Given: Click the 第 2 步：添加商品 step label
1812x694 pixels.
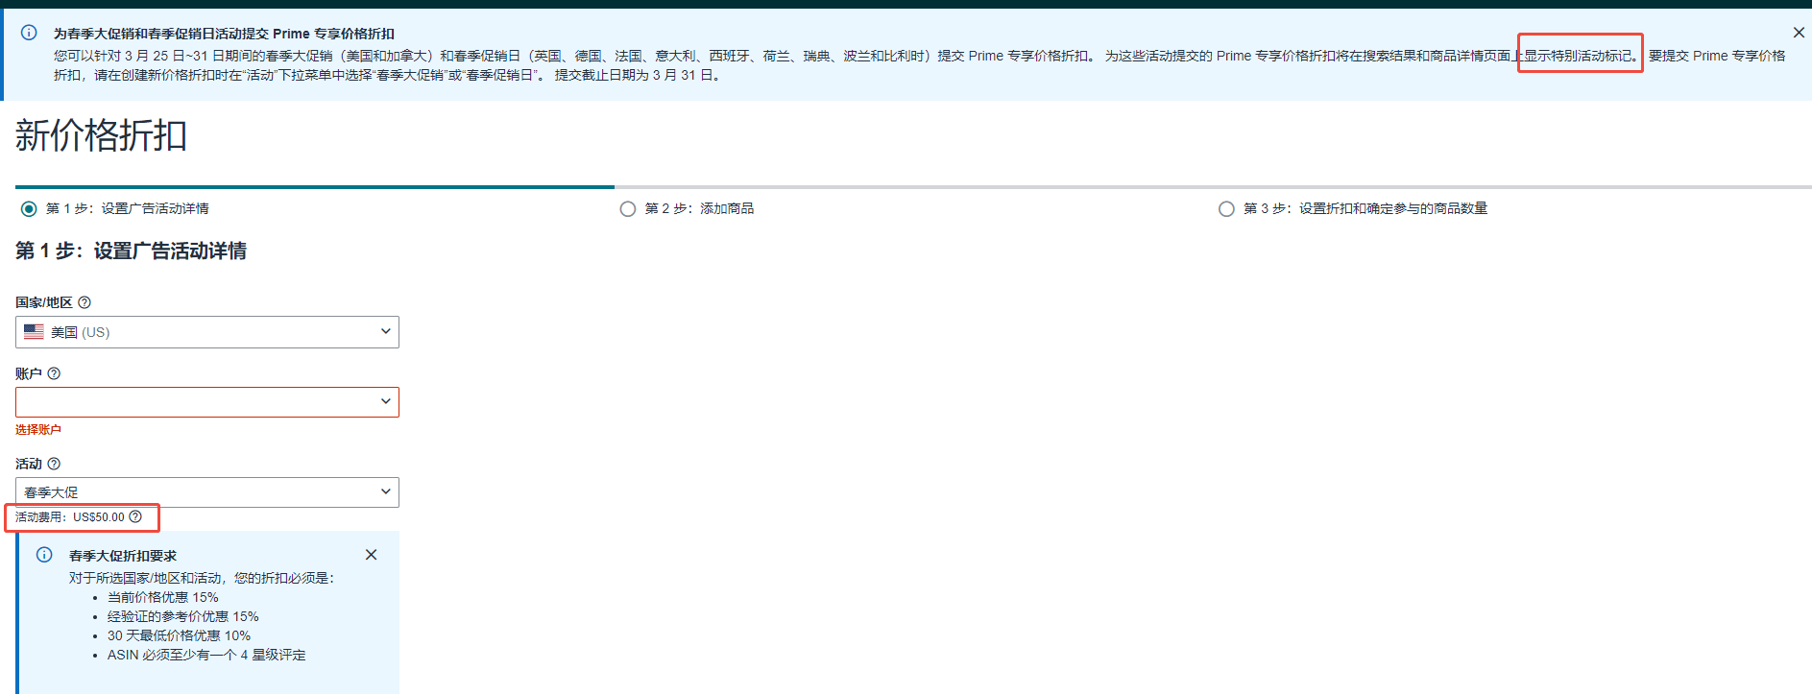Looking at the screenshot, I should tap(699, 208).
